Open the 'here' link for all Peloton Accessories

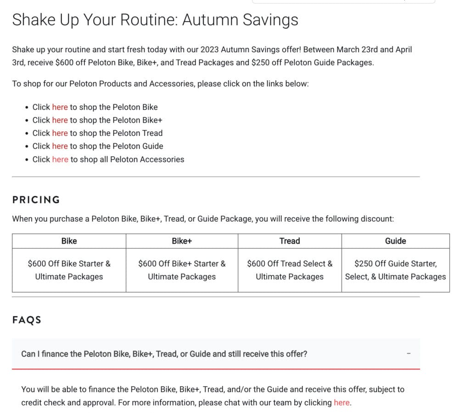60,159
